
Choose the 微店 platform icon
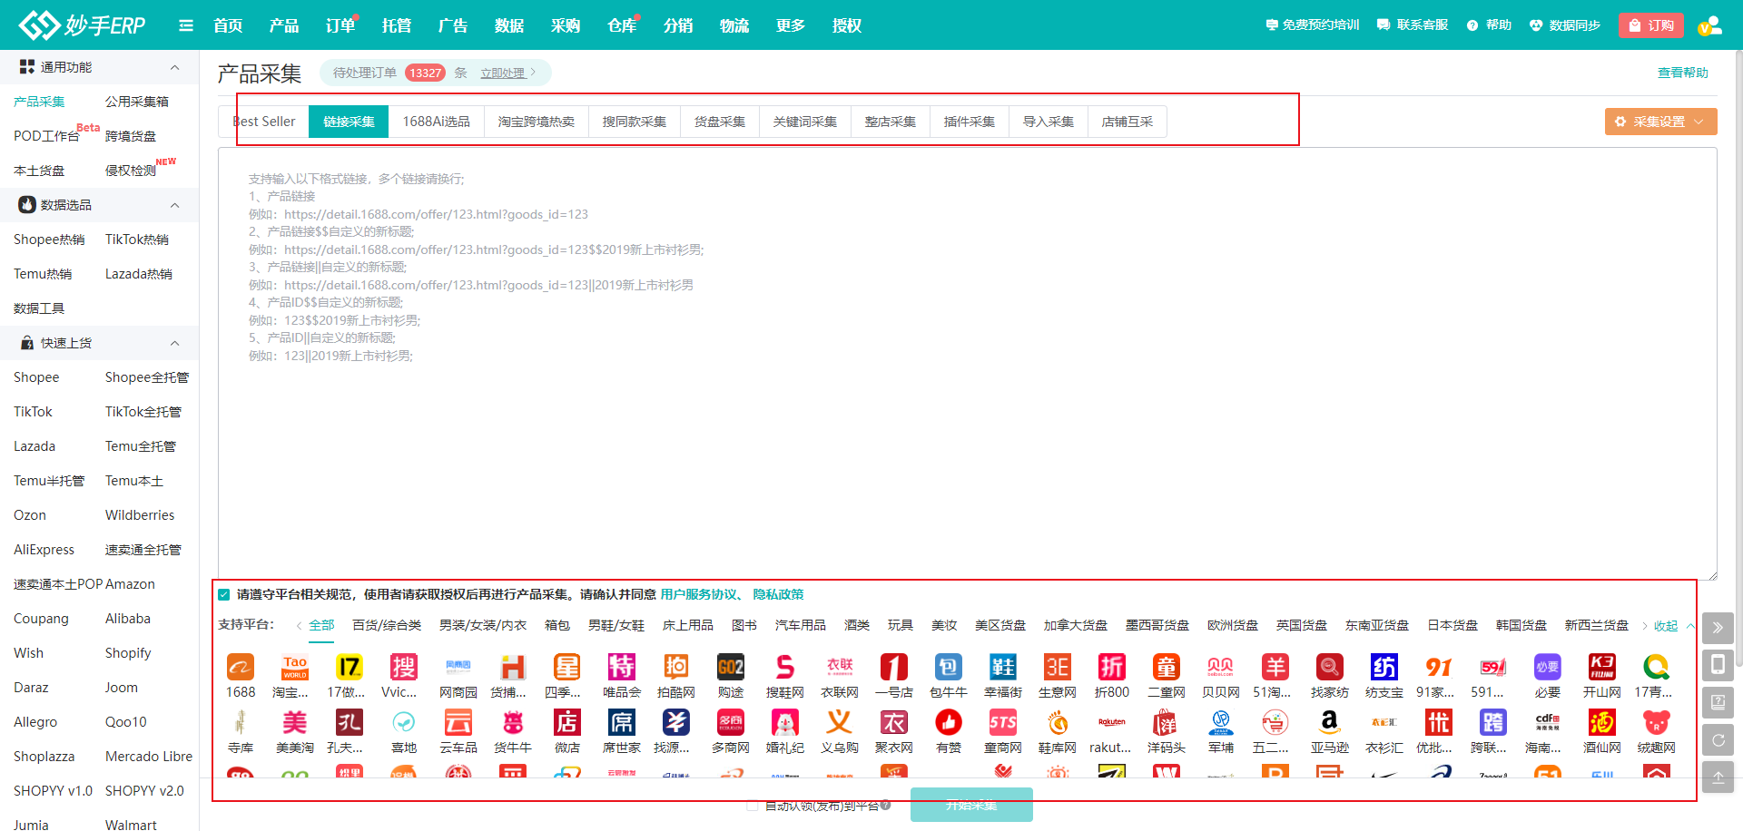567,723
